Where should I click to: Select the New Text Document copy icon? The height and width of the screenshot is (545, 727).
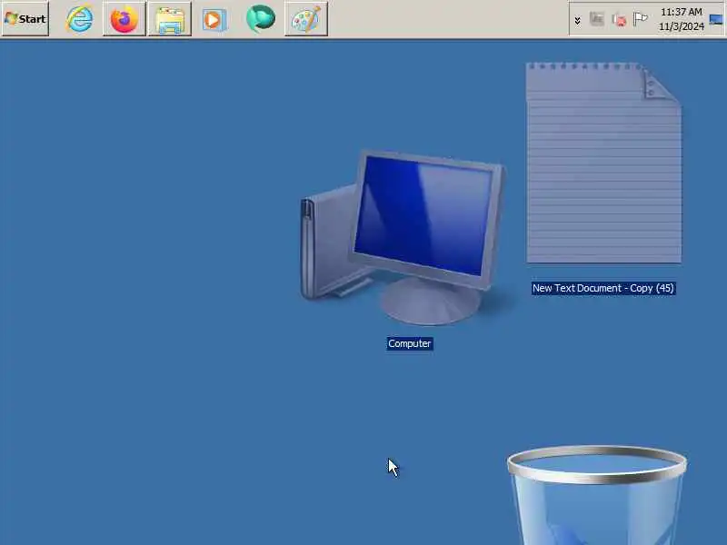pos(603,163)
